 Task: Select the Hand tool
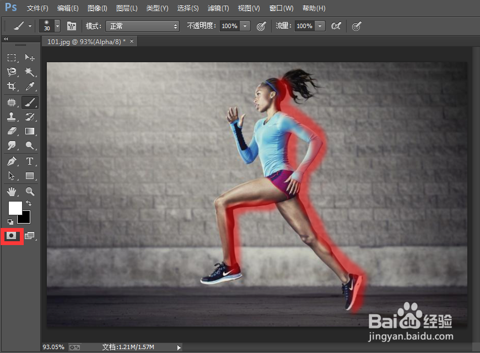tap(12, 192)
